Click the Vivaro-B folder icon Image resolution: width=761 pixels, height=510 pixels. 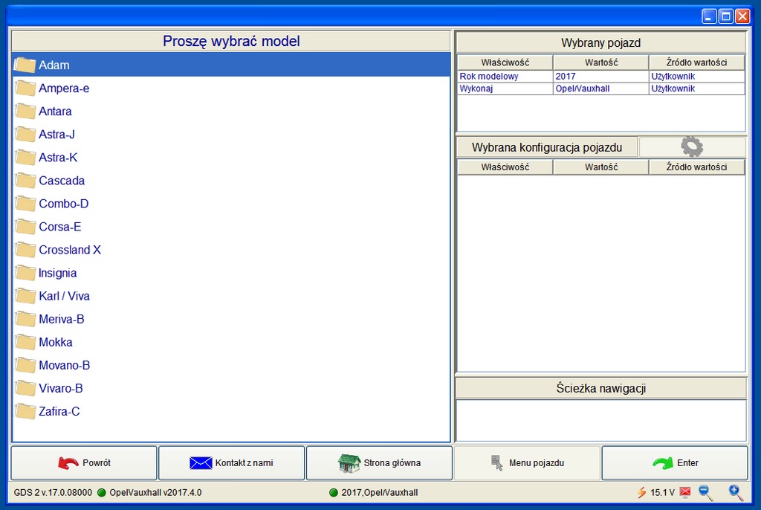pyautogui.click(x=25, y=388)
